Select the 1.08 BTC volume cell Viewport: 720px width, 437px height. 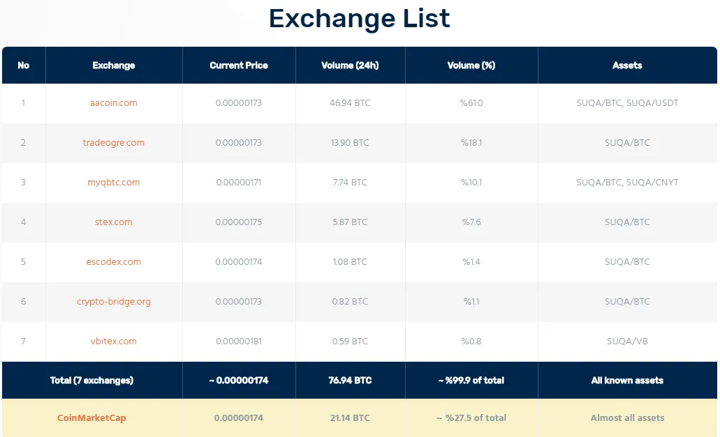[x=350, y=262]
